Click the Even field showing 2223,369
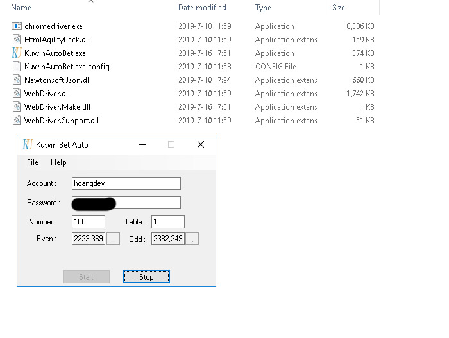449x338 pixels. [x=89, y=239]
